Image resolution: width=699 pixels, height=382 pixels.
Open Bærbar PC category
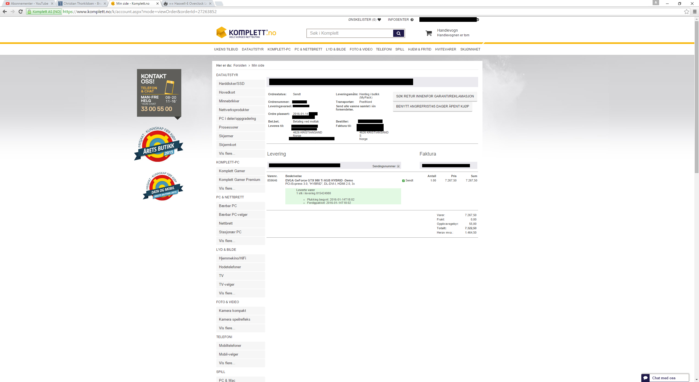(x=241, y=206)
